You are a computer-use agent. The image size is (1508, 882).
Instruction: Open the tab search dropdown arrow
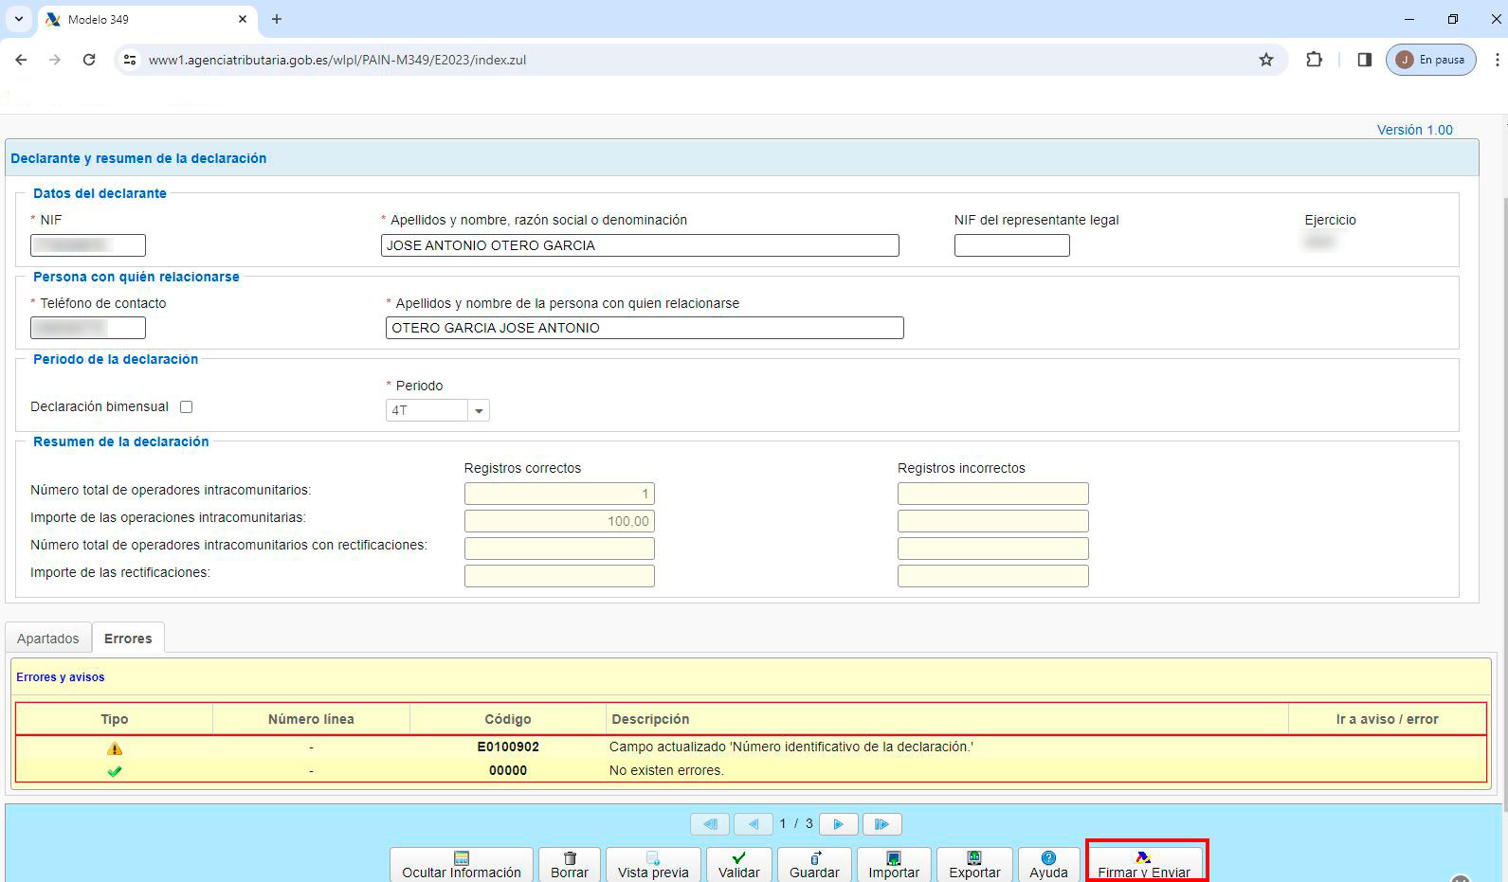click(x=18, y=19)
